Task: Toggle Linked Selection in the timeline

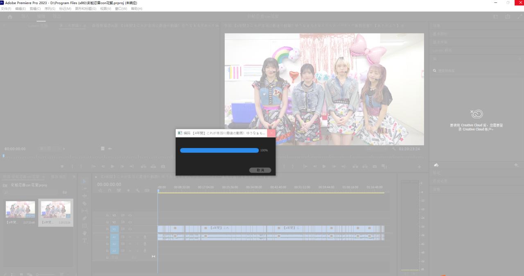Action: tap(119, 191)
